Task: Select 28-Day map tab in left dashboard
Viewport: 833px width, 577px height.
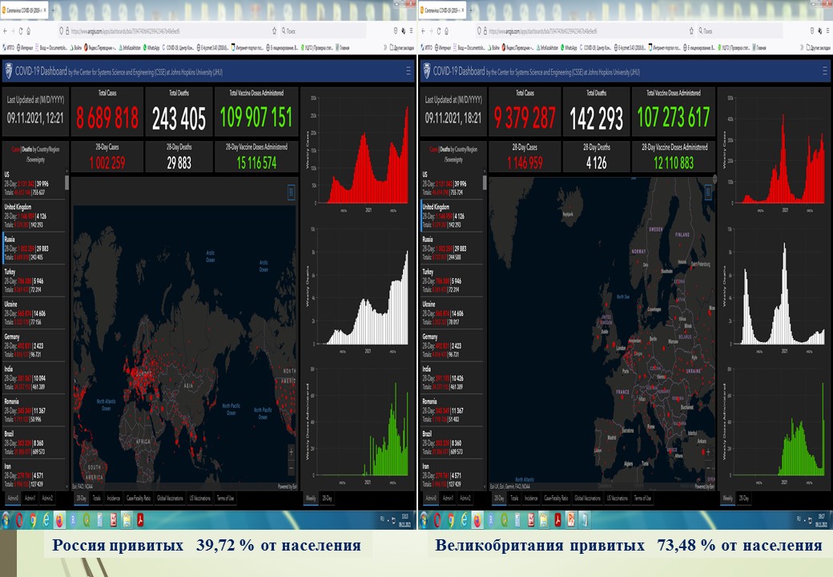Action: (81, 498)
